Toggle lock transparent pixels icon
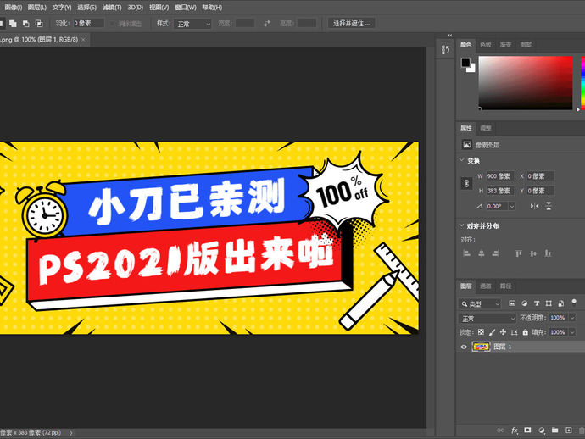Viewport: 585px width, 439px height. pos(481,332)
